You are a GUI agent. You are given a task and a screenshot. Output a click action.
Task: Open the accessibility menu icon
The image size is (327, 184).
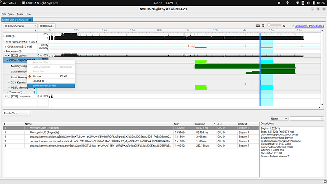click(x=288, y=3)
